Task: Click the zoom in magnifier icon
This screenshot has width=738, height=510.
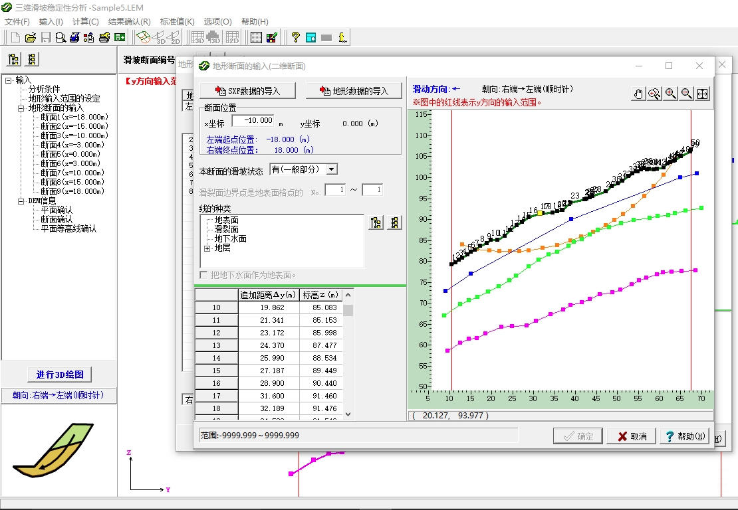Action: [x=670, y=94]
